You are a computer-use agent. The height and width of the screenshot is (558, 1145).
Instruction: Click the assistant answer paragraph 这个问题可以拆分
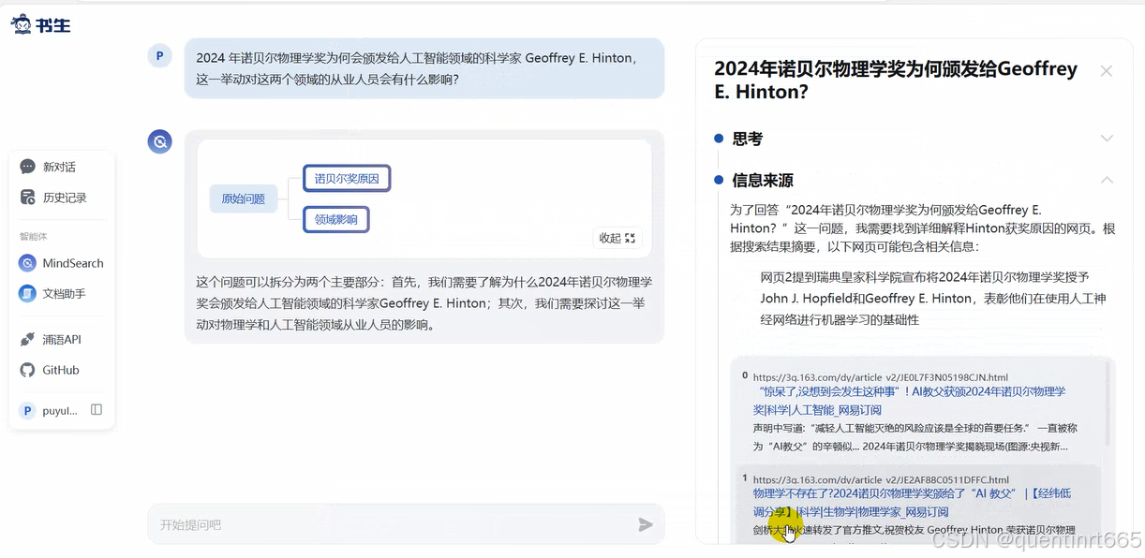click(424, 303)
